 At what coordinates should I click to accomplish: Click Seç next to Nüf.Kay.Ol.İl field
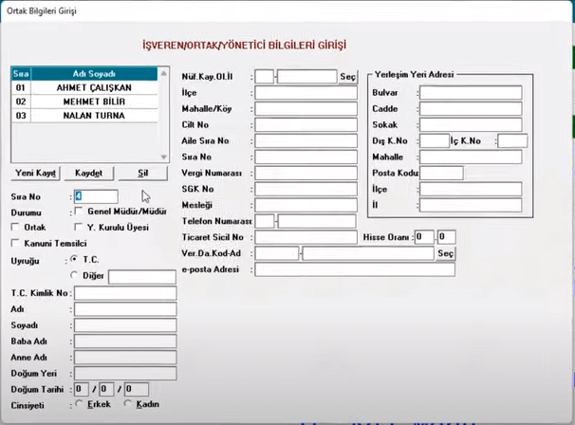pyautogui.click(x=348, y=76)
